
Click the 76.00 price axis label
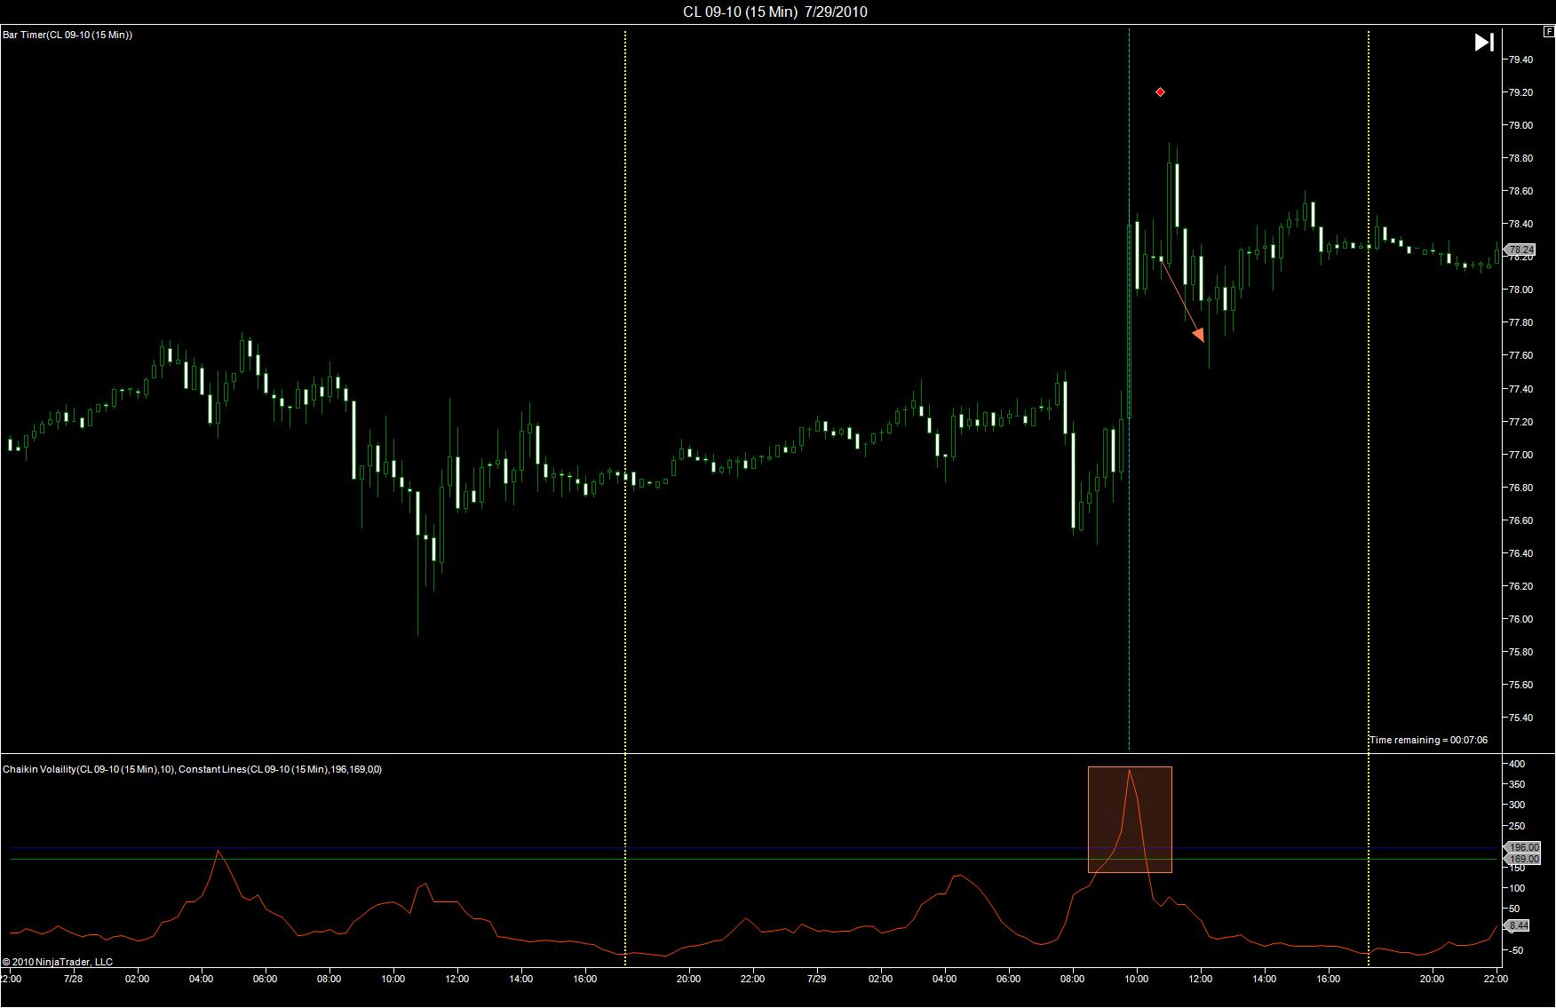(x=1520, y=619)
